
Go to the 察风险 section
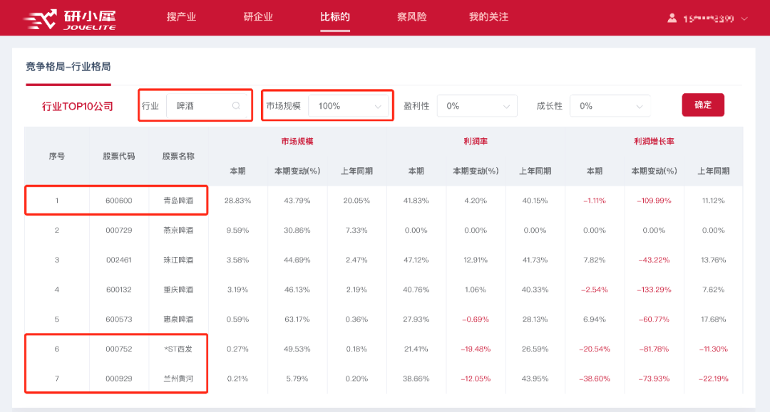tap(412, 16)
